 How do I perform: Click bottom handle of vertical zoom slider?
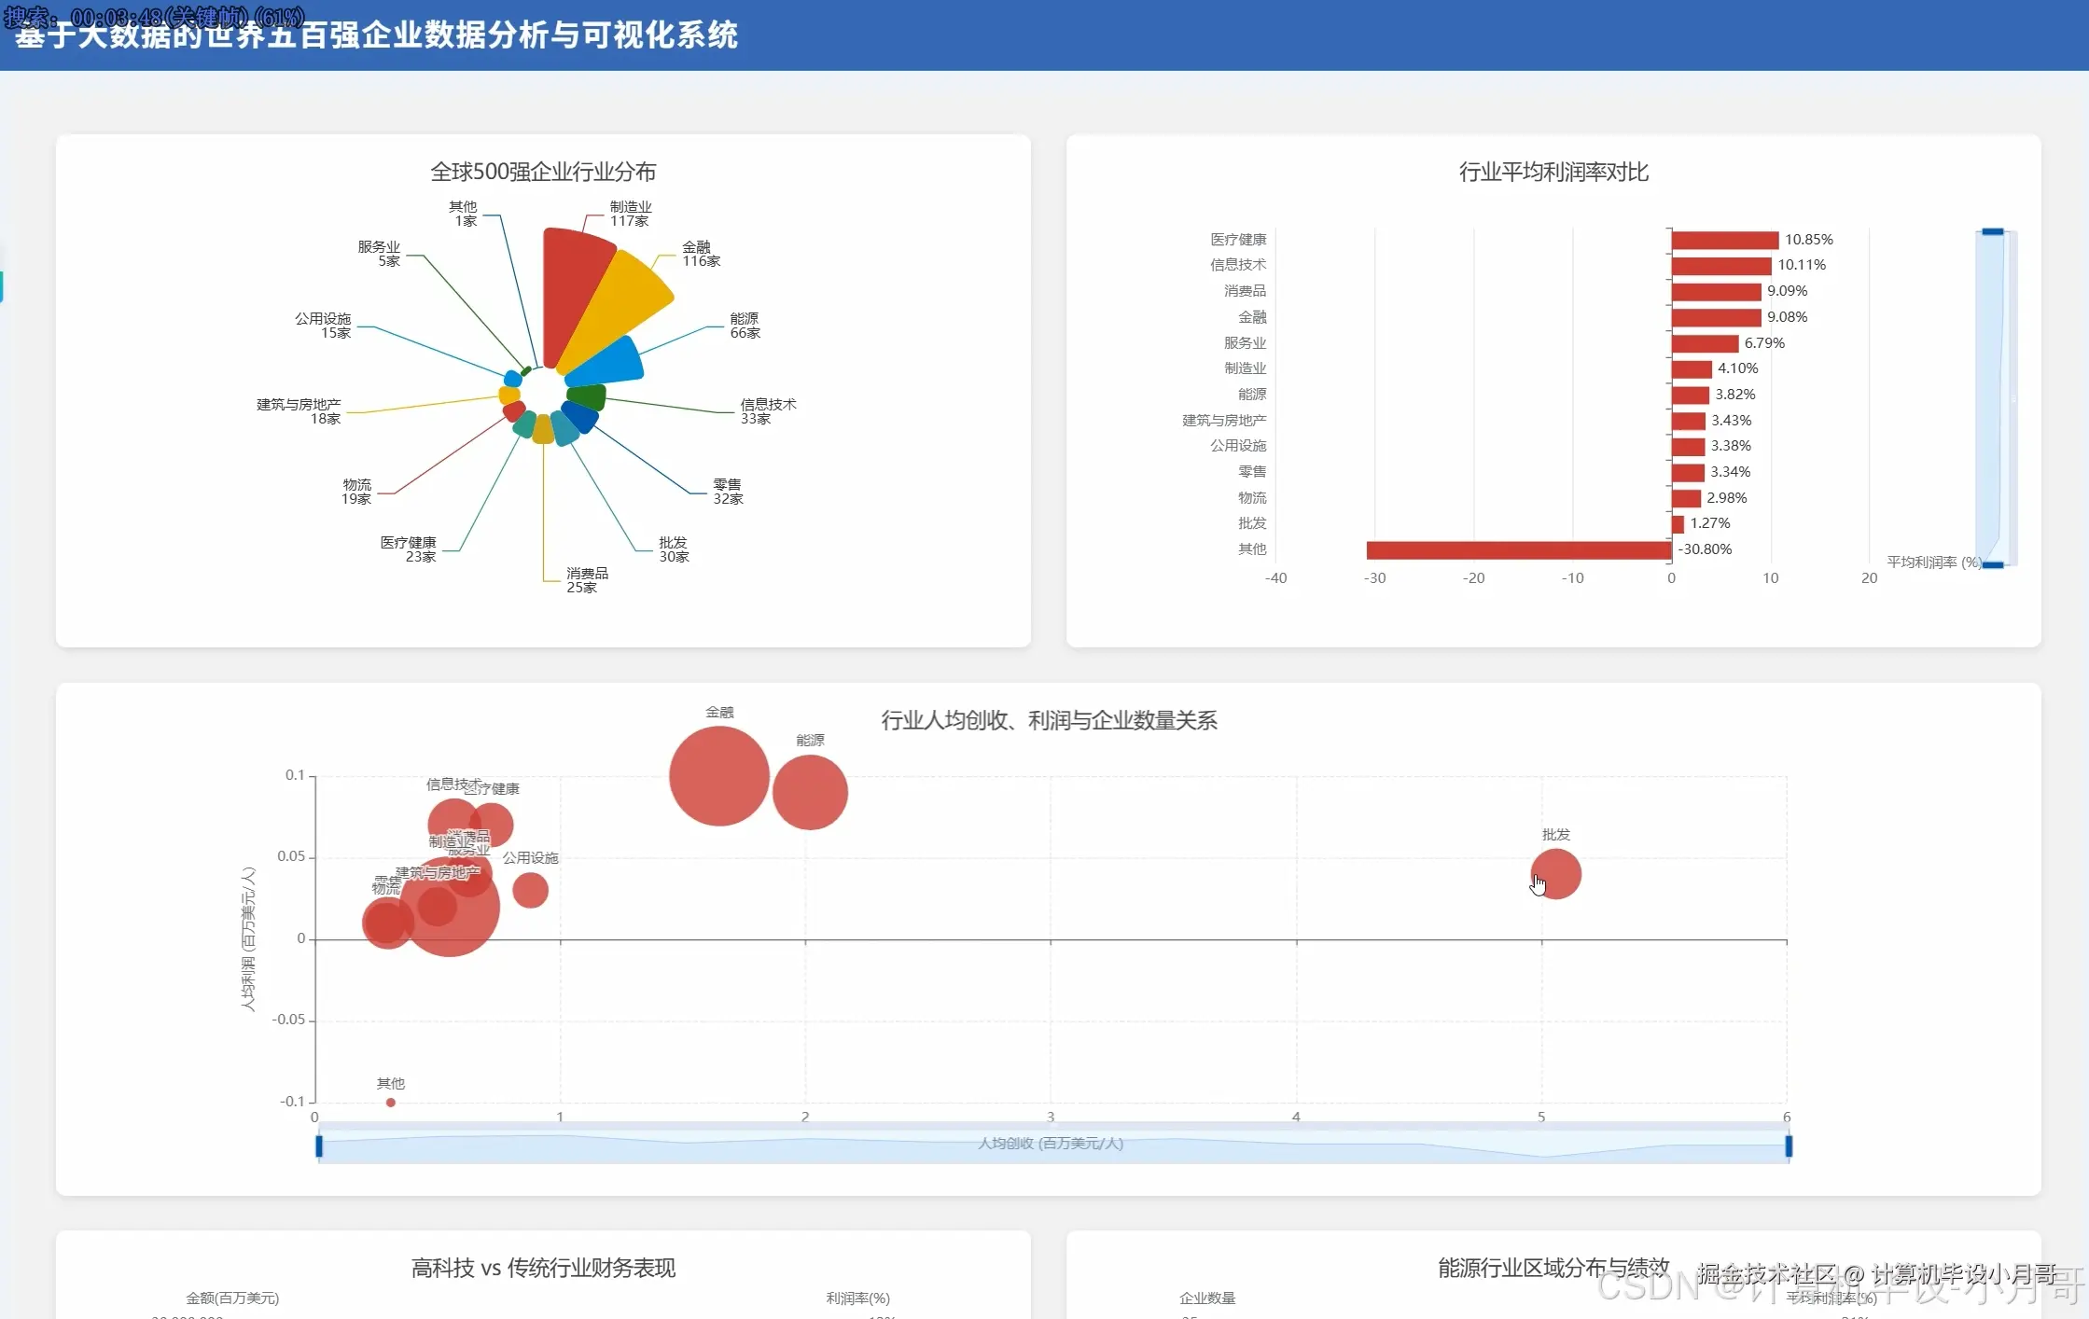coord(1992,564)
